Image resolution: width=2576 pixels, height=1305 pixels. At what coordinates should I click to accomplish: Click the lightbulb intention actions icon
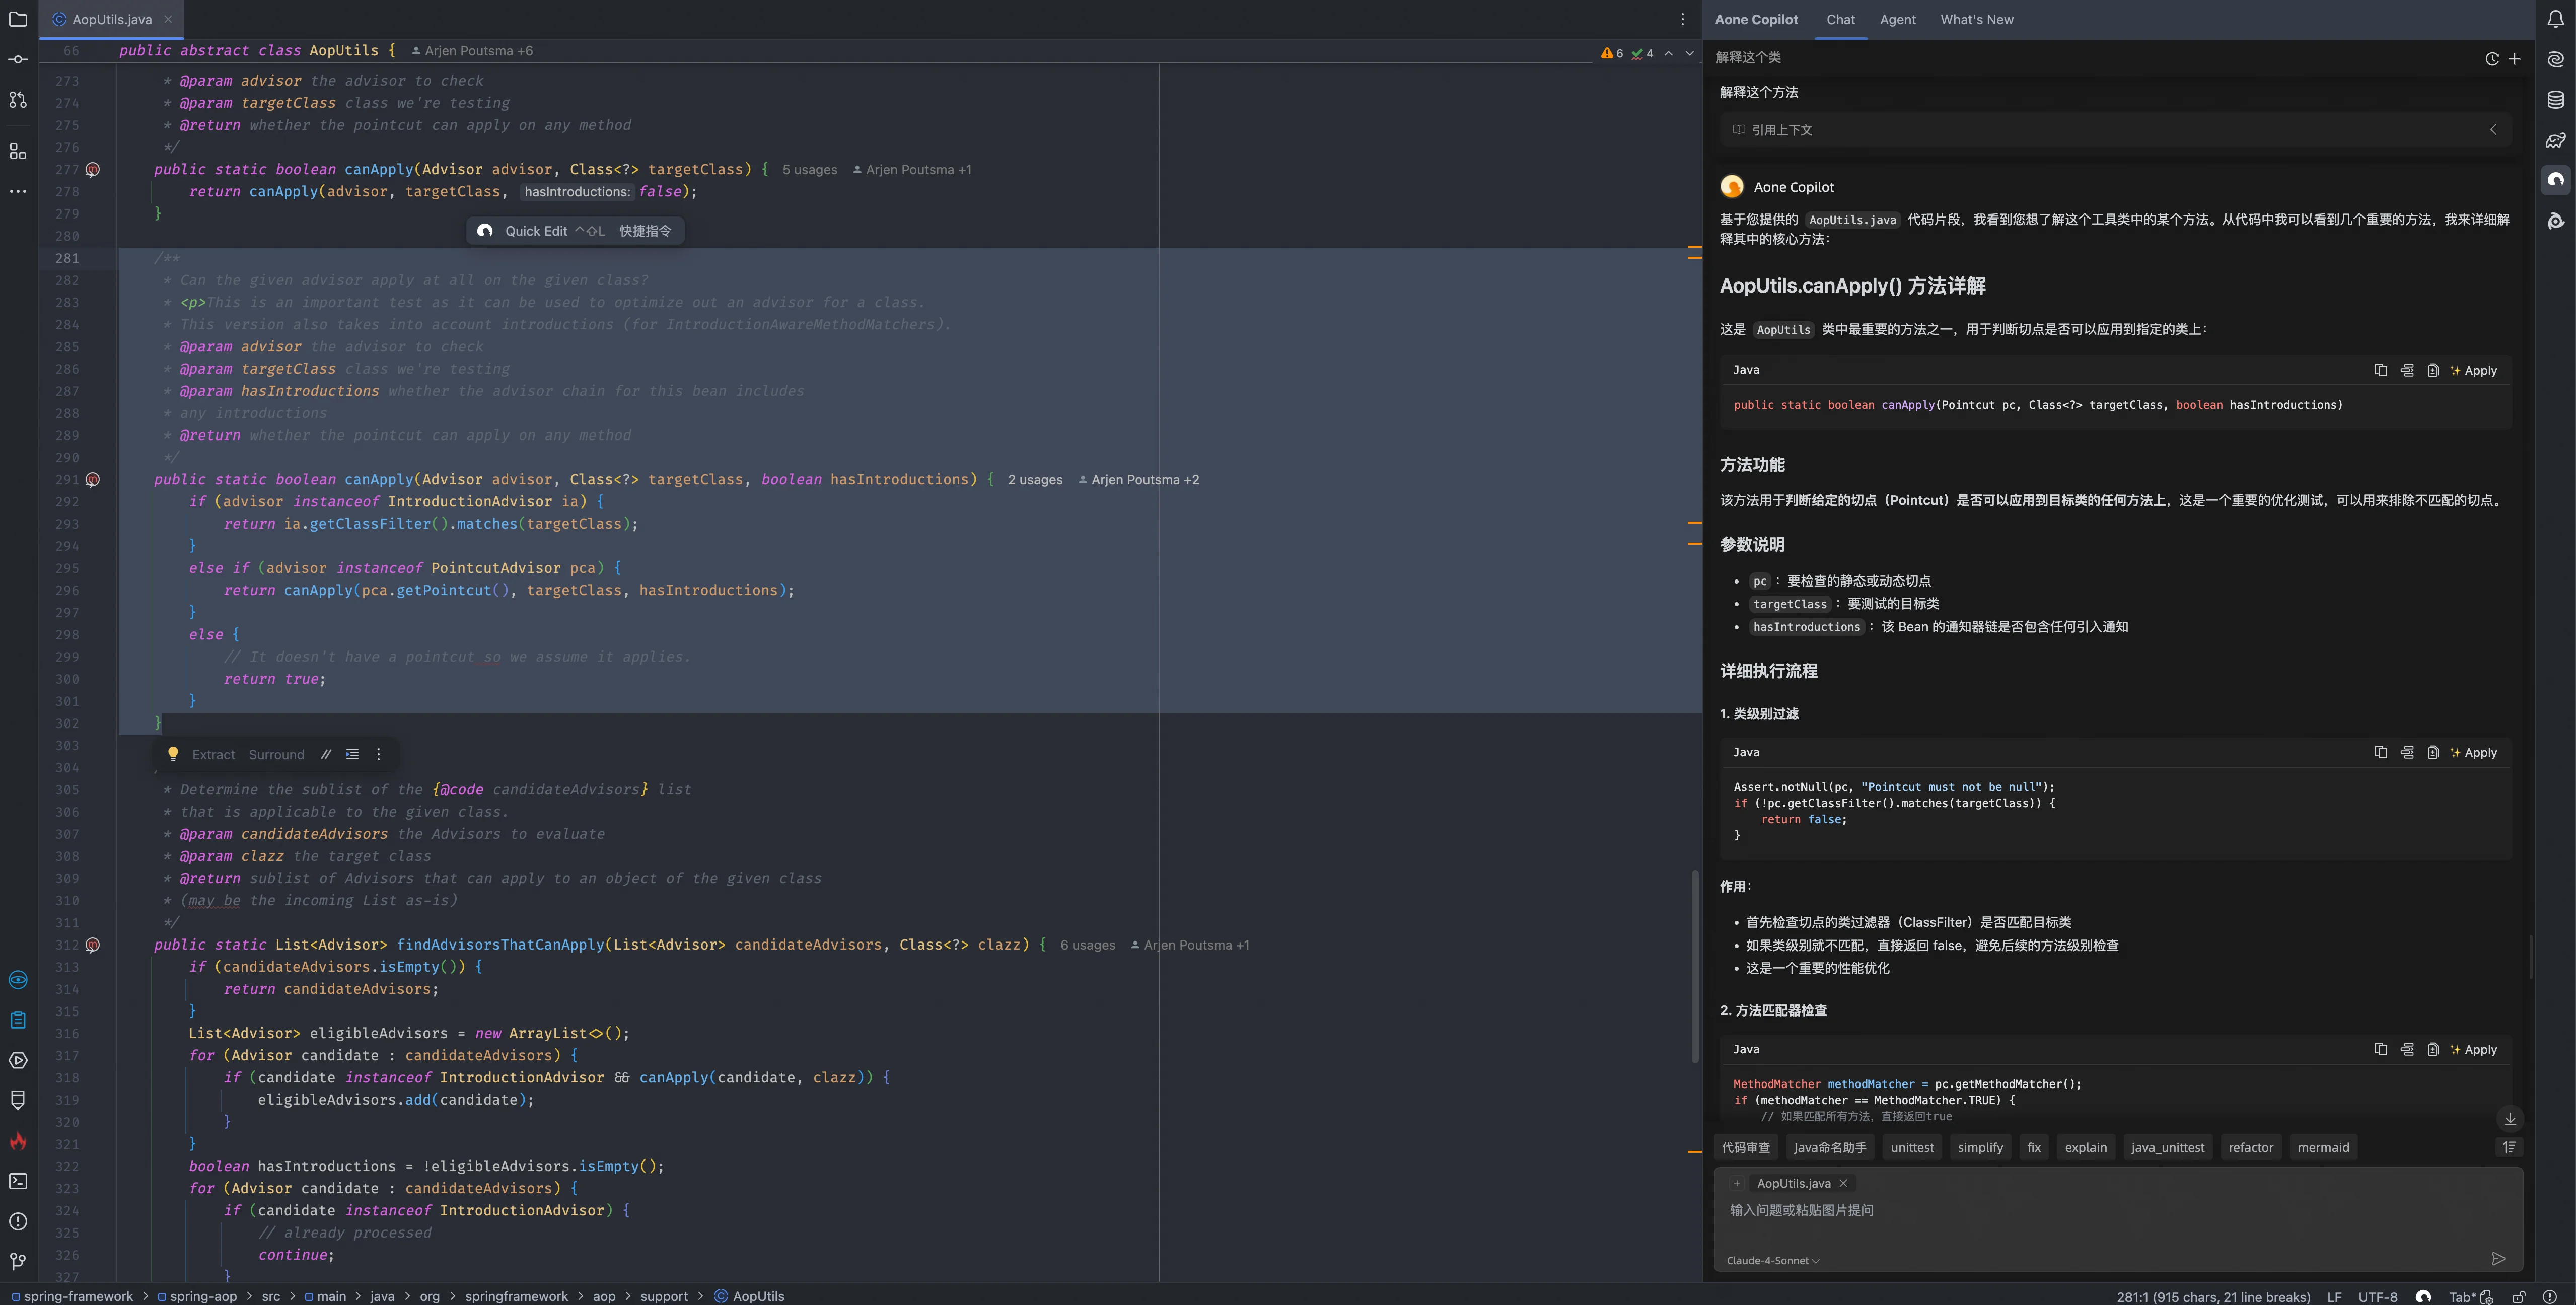click(x=172, y=754)
